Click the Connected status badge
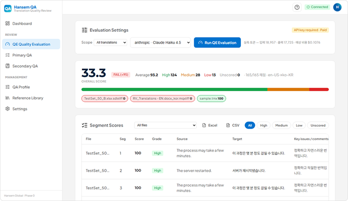The width and height of the screenshot is (348, 201). coord(317,7)
